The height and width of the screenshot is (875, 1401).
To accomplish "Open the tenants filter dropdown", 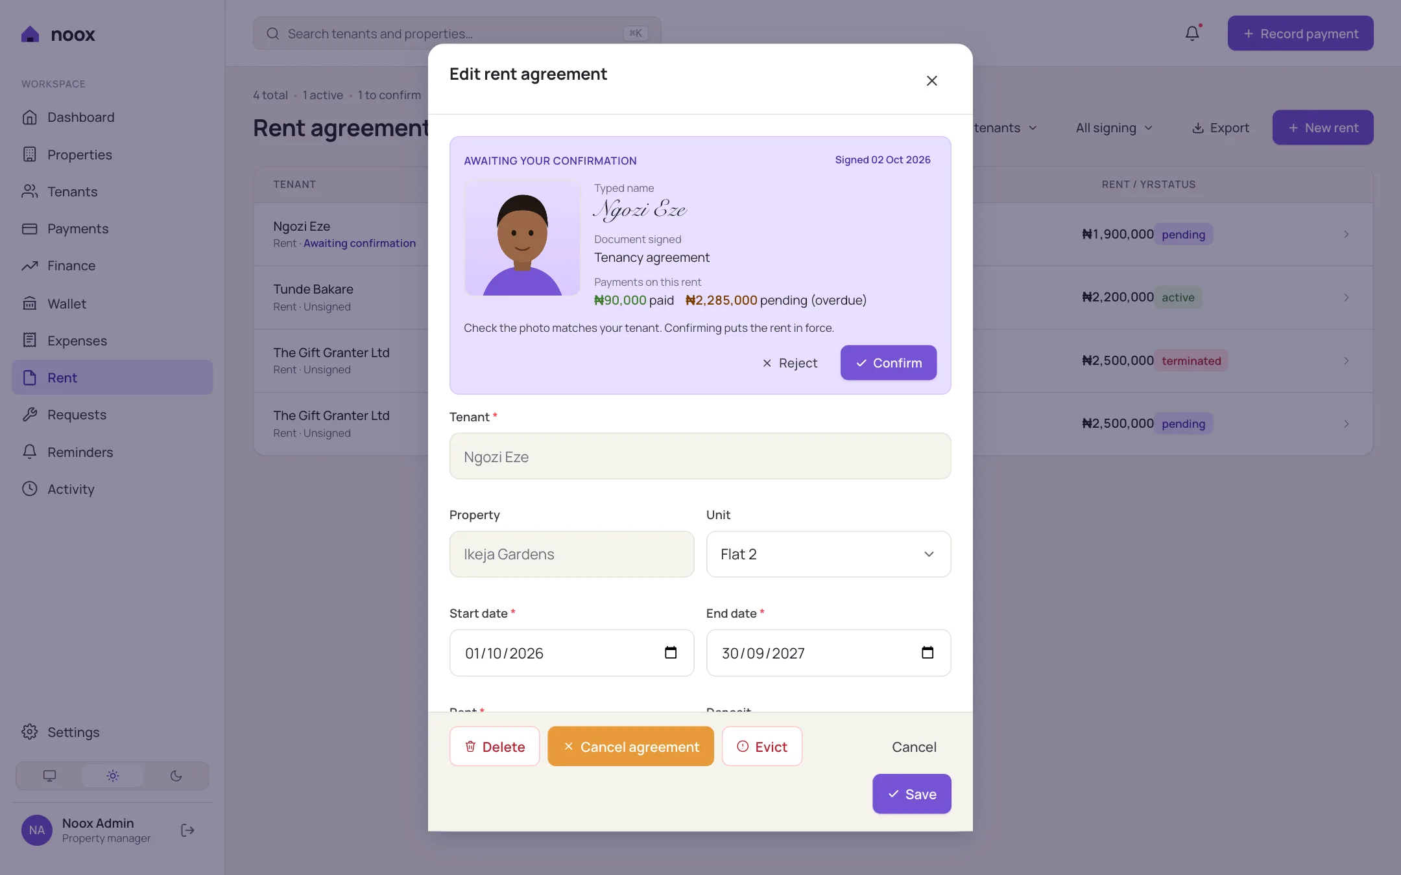I will click(1005, 128).
